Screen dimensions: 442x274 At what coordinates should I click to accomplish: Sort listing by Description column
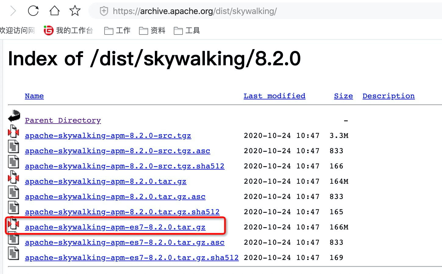pyautogui.click(x=389, y=96)
